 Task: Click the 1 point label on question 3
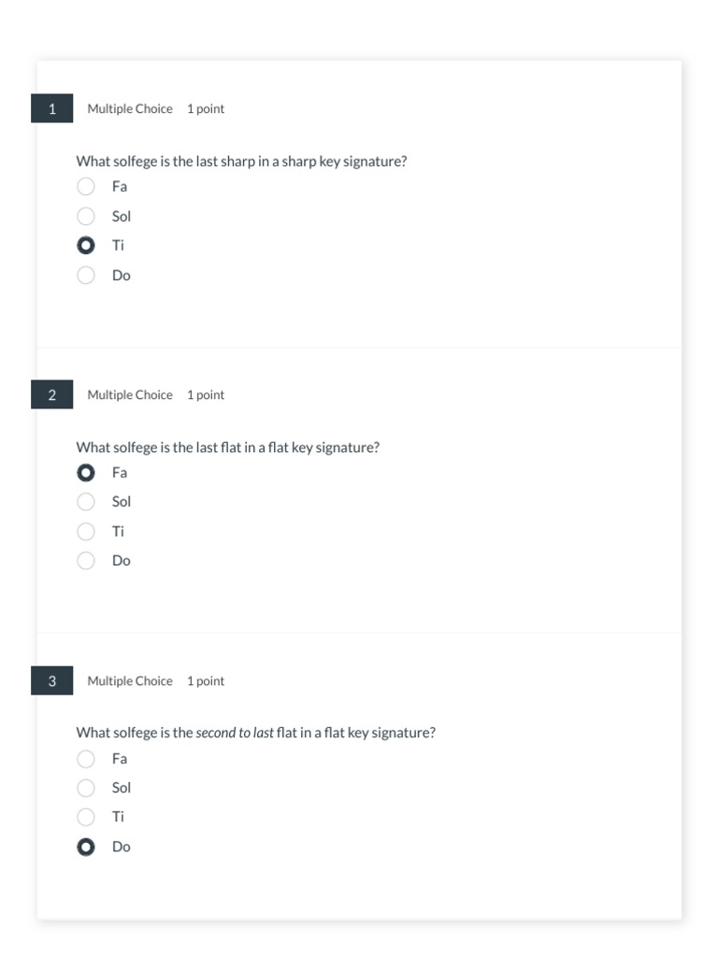[x=206, y=680]
